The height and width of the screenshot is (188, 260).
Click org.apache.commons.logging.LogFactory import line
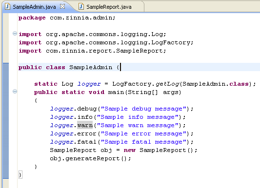[x=106, y=42]
